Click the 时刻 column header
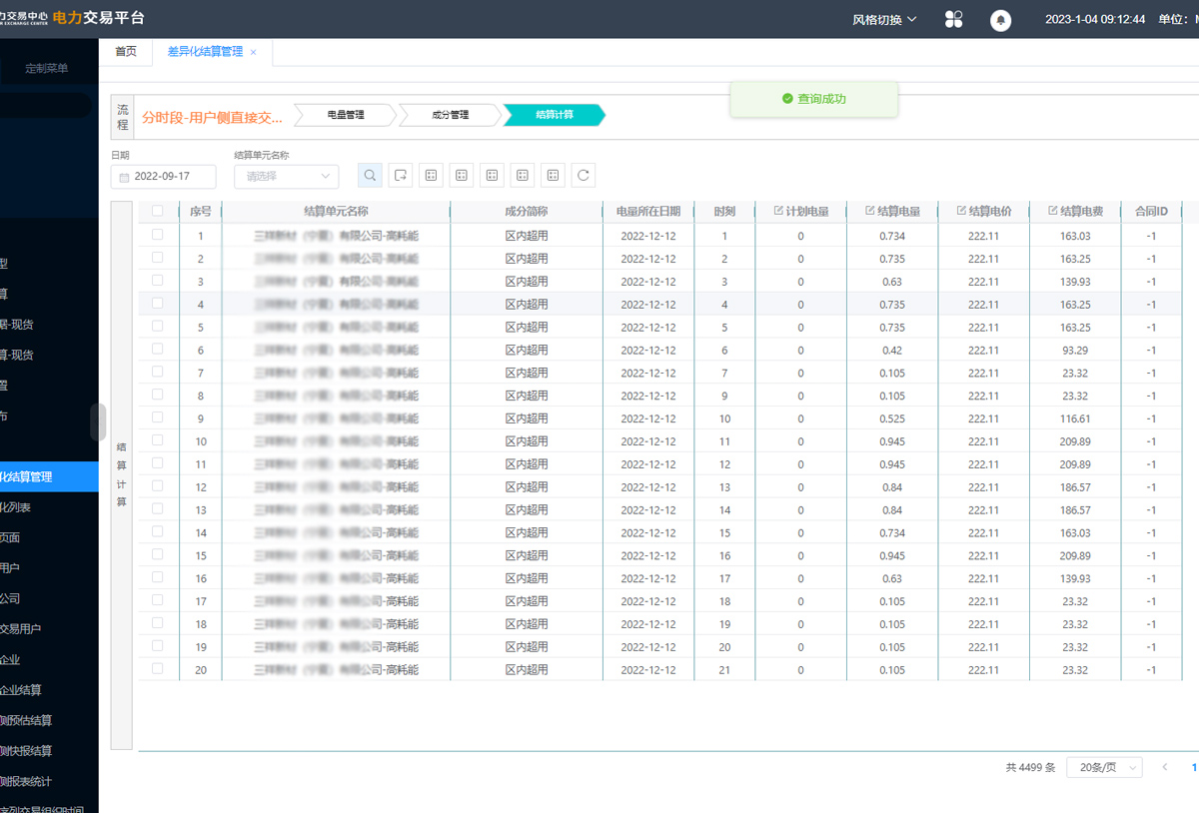 click(x=724, y=211)
